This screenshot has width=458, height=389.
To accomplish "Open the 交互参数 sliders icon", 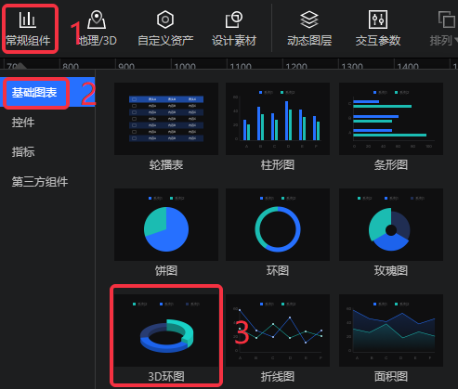I will tap(378, 19).
